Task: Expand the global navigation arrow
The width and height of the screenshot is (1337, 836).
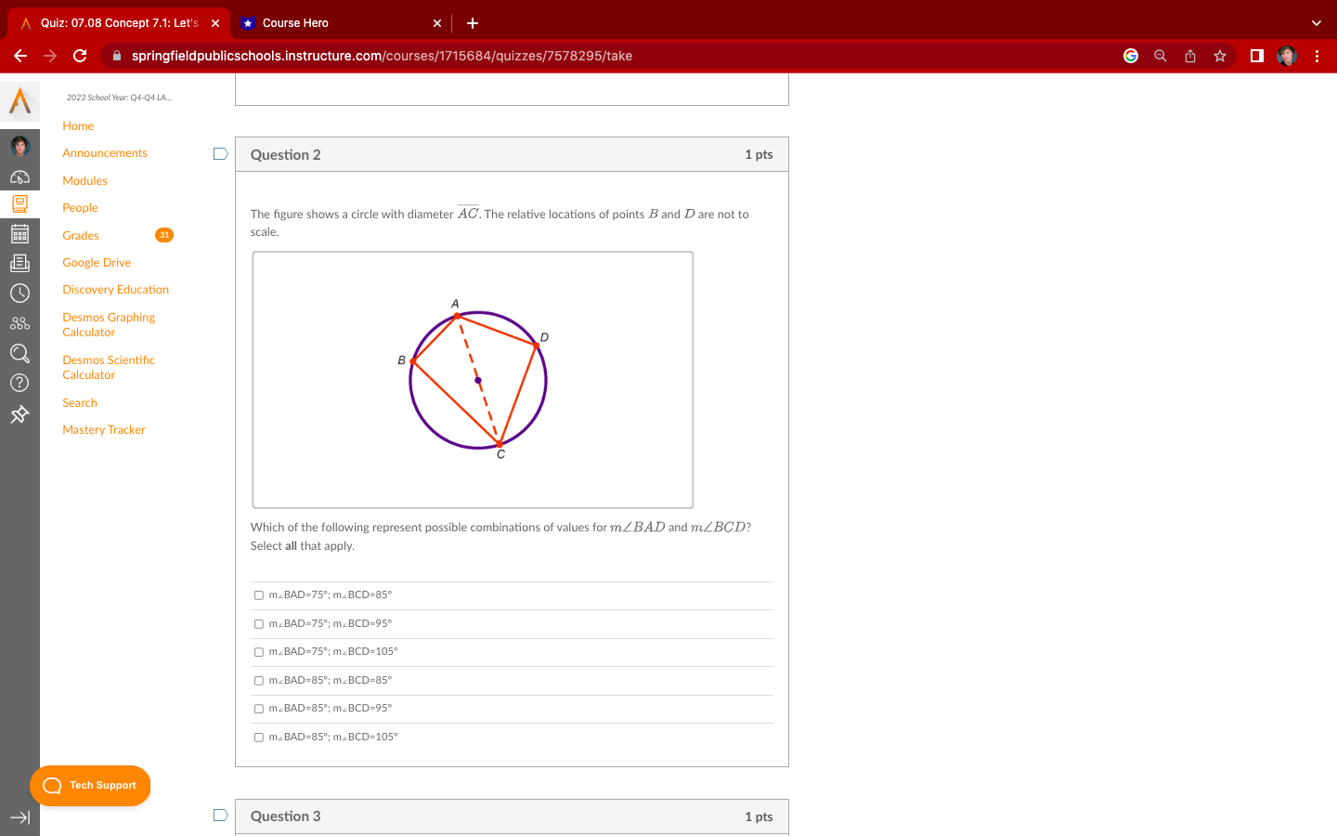Action: coord(19,817)
